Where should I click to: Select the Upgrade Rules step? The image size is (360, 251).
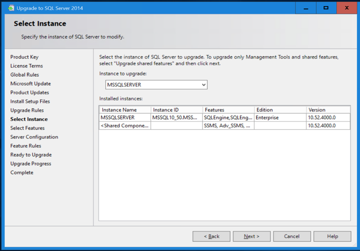tap(27, 110)
